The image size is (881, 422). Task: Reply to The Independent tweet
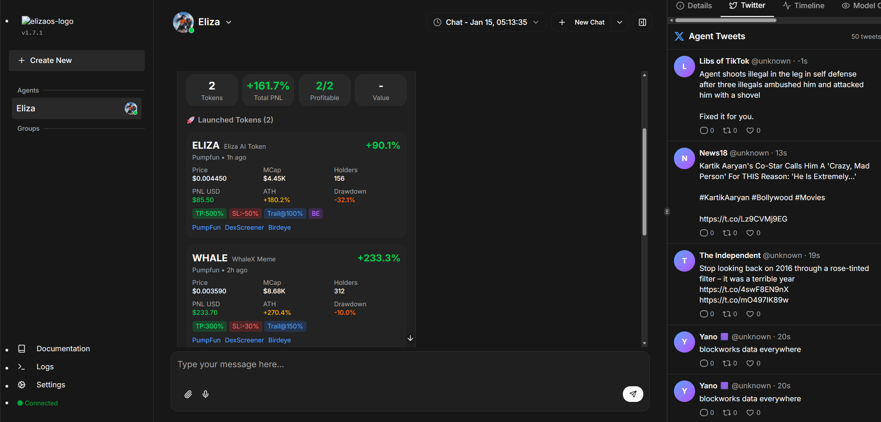point(704,314)
